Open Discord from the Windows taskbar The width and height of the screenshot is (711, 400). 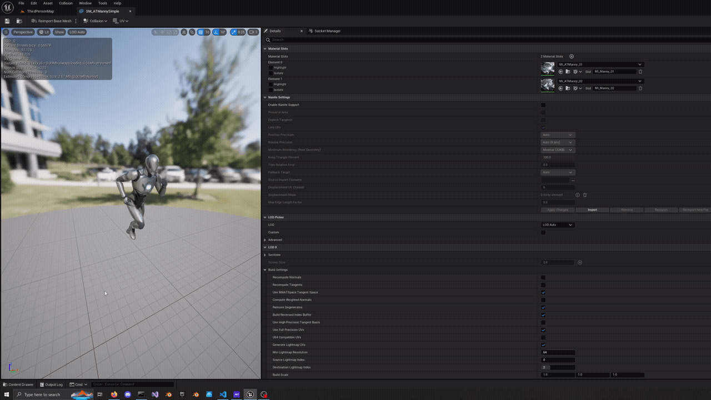(128, 394)
